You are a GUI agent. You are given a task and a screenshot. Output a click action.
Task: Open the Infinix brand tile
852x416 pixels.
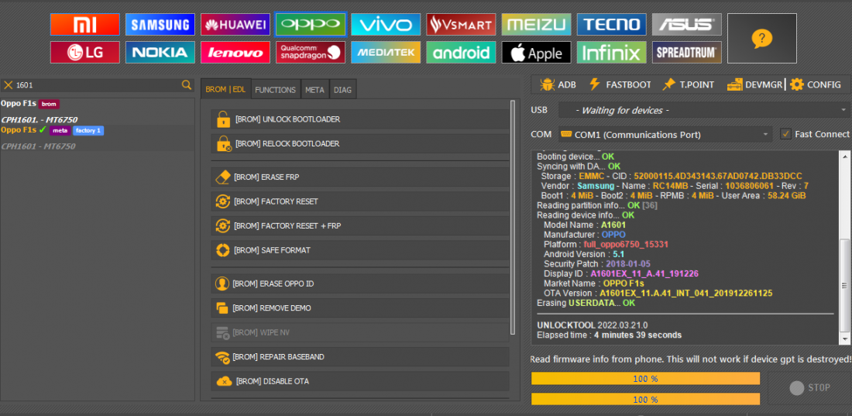(611, 52)
